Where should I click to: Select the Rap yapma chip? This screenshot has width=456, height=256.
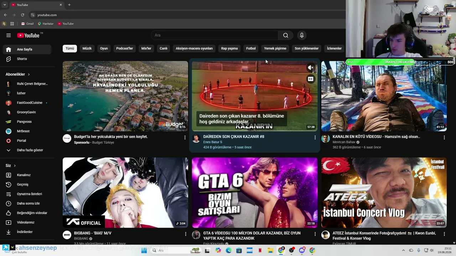click(229, 48)
